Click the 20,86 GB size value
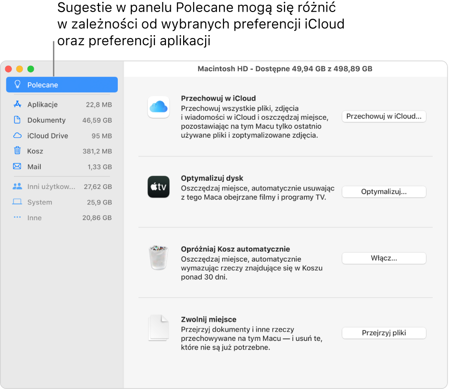449x389 pixels. coord(97,218)
